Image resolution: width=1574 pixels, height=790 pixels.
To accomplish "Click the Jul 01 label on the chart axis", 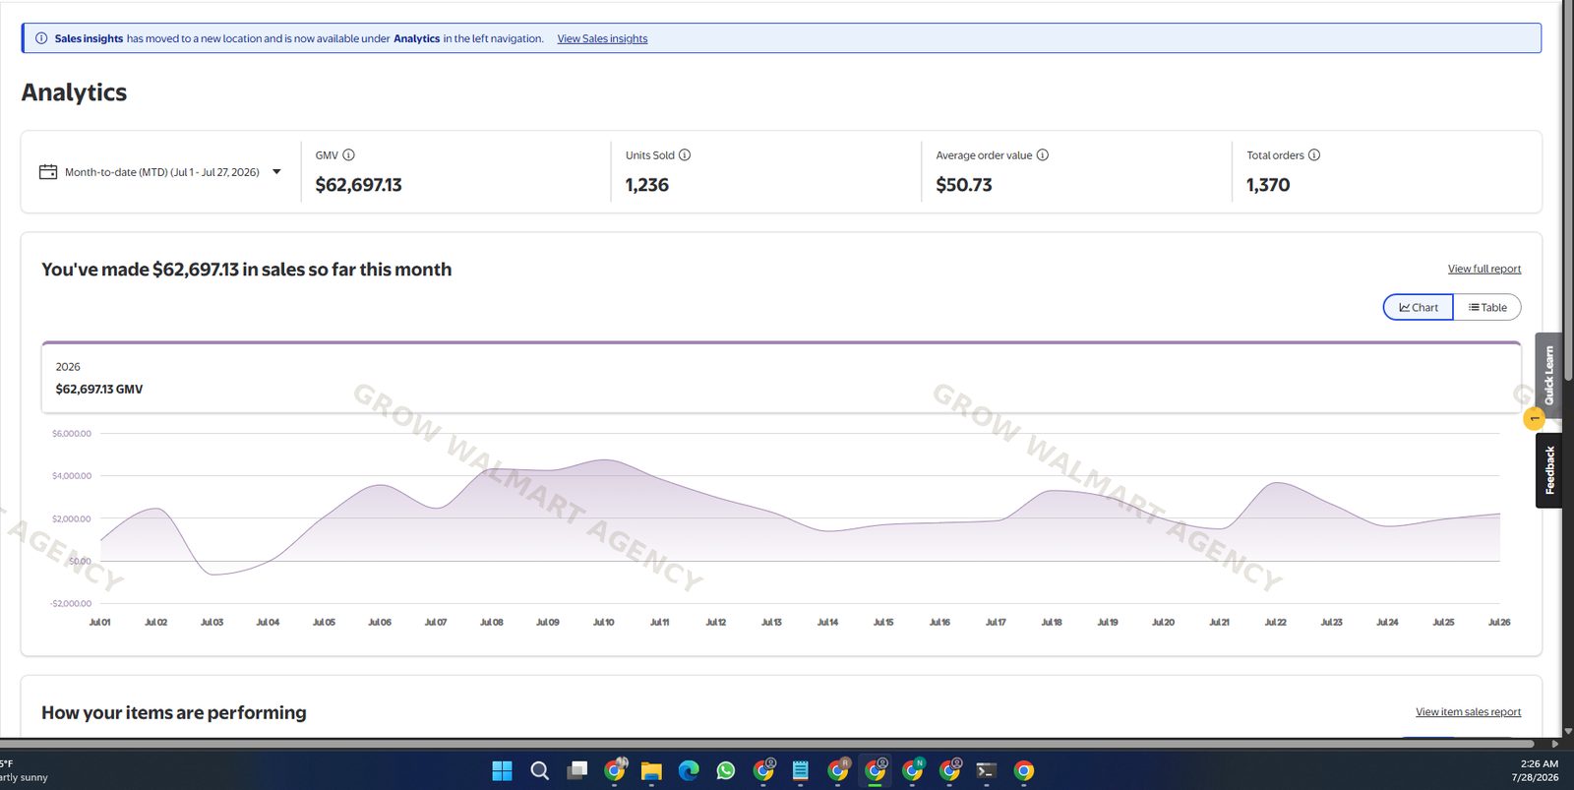I will tap(100, 623).
